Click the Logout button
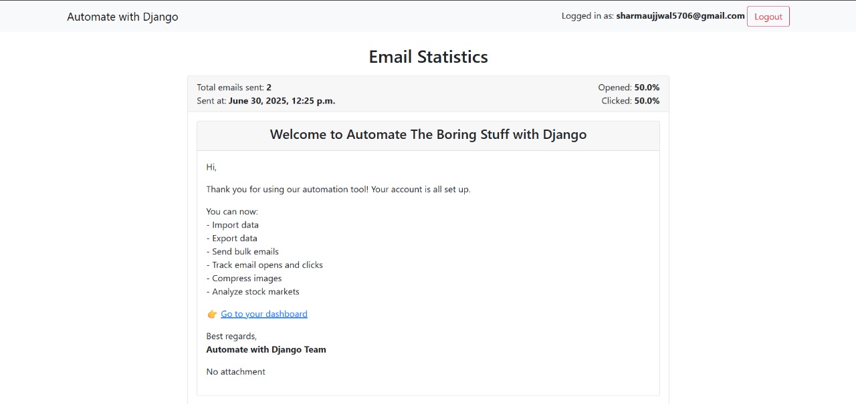The image size is (856, 404). coord(768,17)
